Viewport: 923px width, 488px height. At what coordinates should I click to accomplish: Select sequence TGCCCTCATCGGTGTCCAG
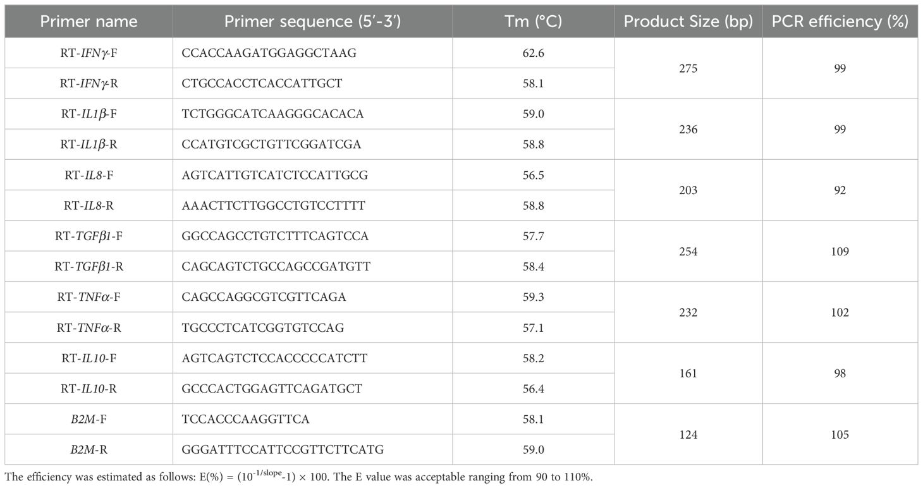click(262, 327)
